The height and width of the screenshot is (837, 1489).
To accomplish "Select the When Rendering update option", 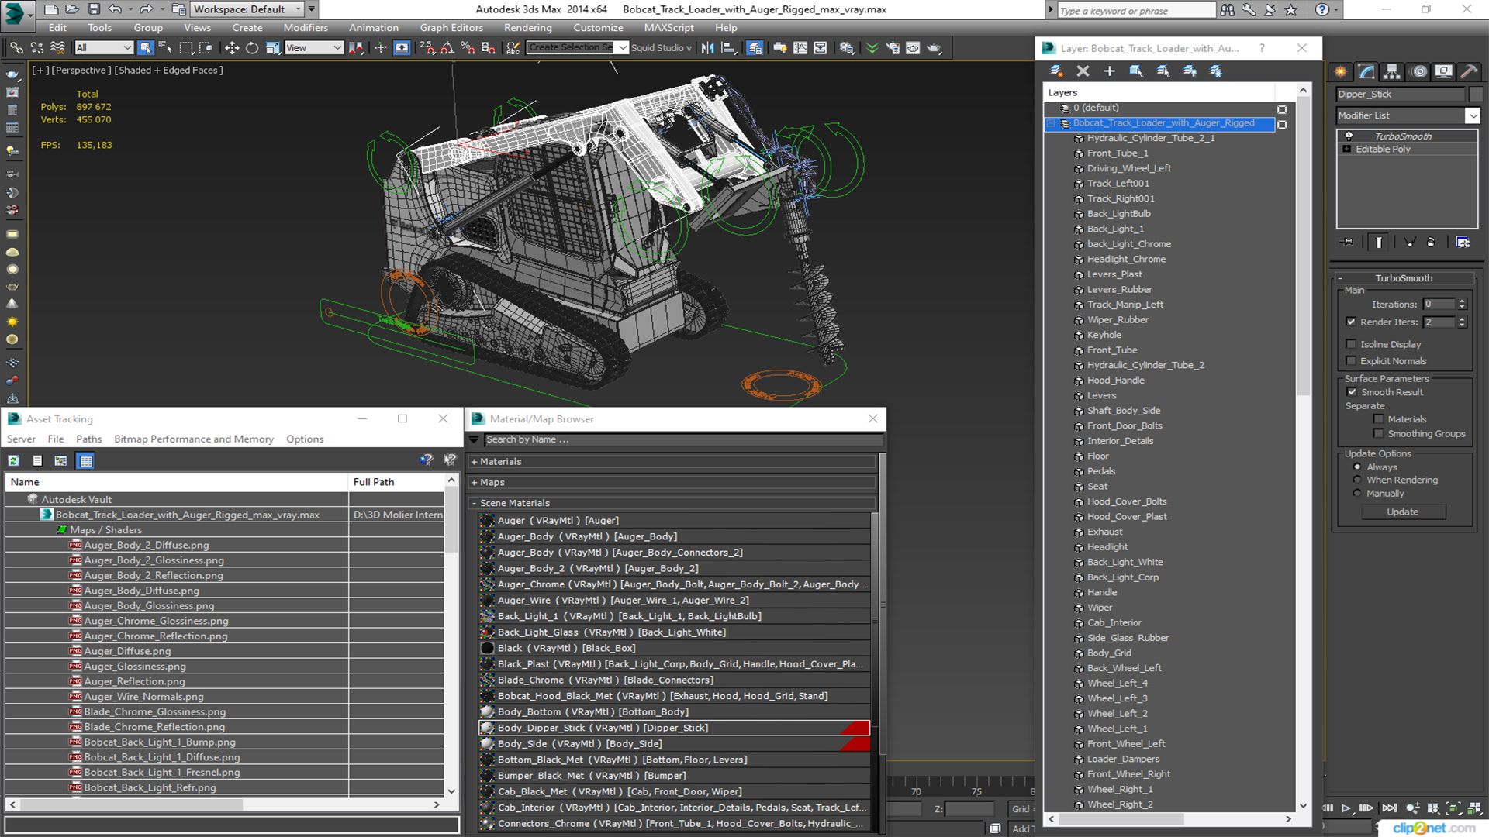I will pos(1357,480).
